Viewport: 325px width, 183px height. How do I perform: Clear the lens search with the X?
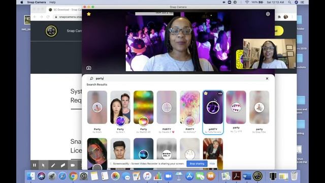[267, 78]
